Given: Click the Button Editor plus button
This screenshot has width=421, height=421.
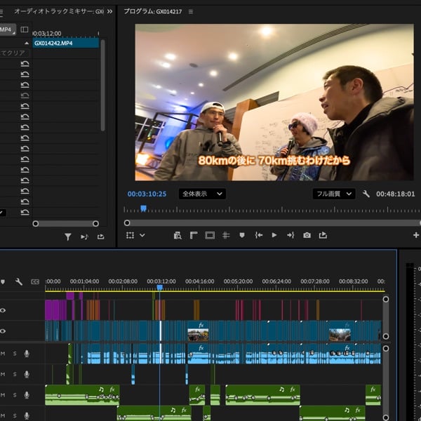Looking at the screenshot, I should 415,236.
